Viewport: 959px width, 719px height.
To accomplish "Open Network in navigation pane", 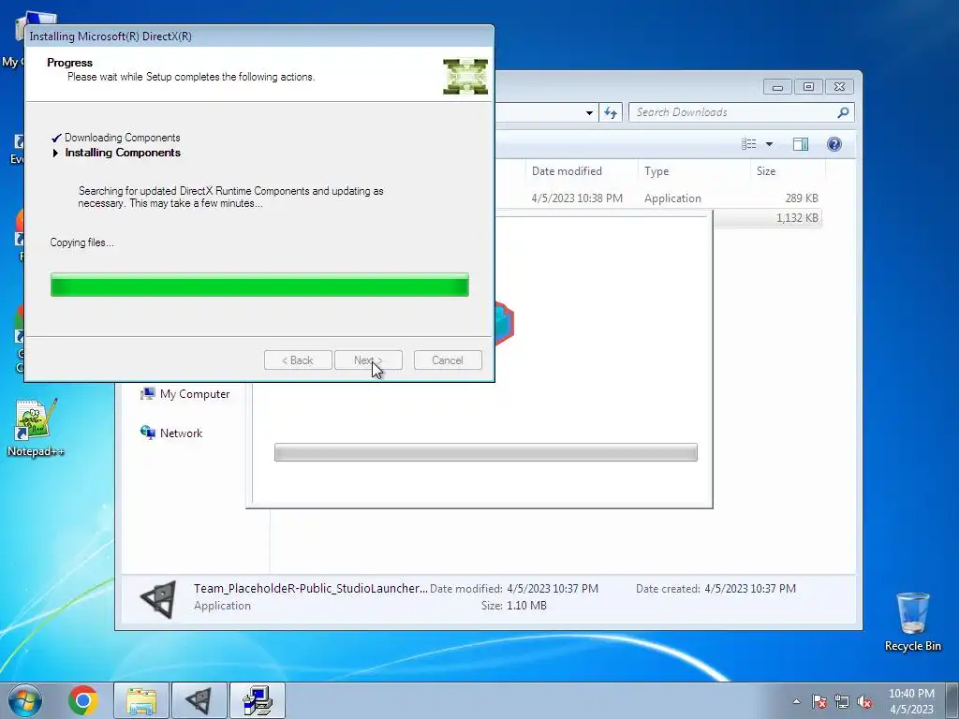I will pyautogui.click(x=172, y=433).
